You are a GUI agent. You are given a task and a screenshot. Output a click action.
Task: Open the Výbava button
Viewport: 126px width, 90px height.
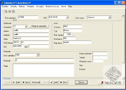(x=81, y=82)
